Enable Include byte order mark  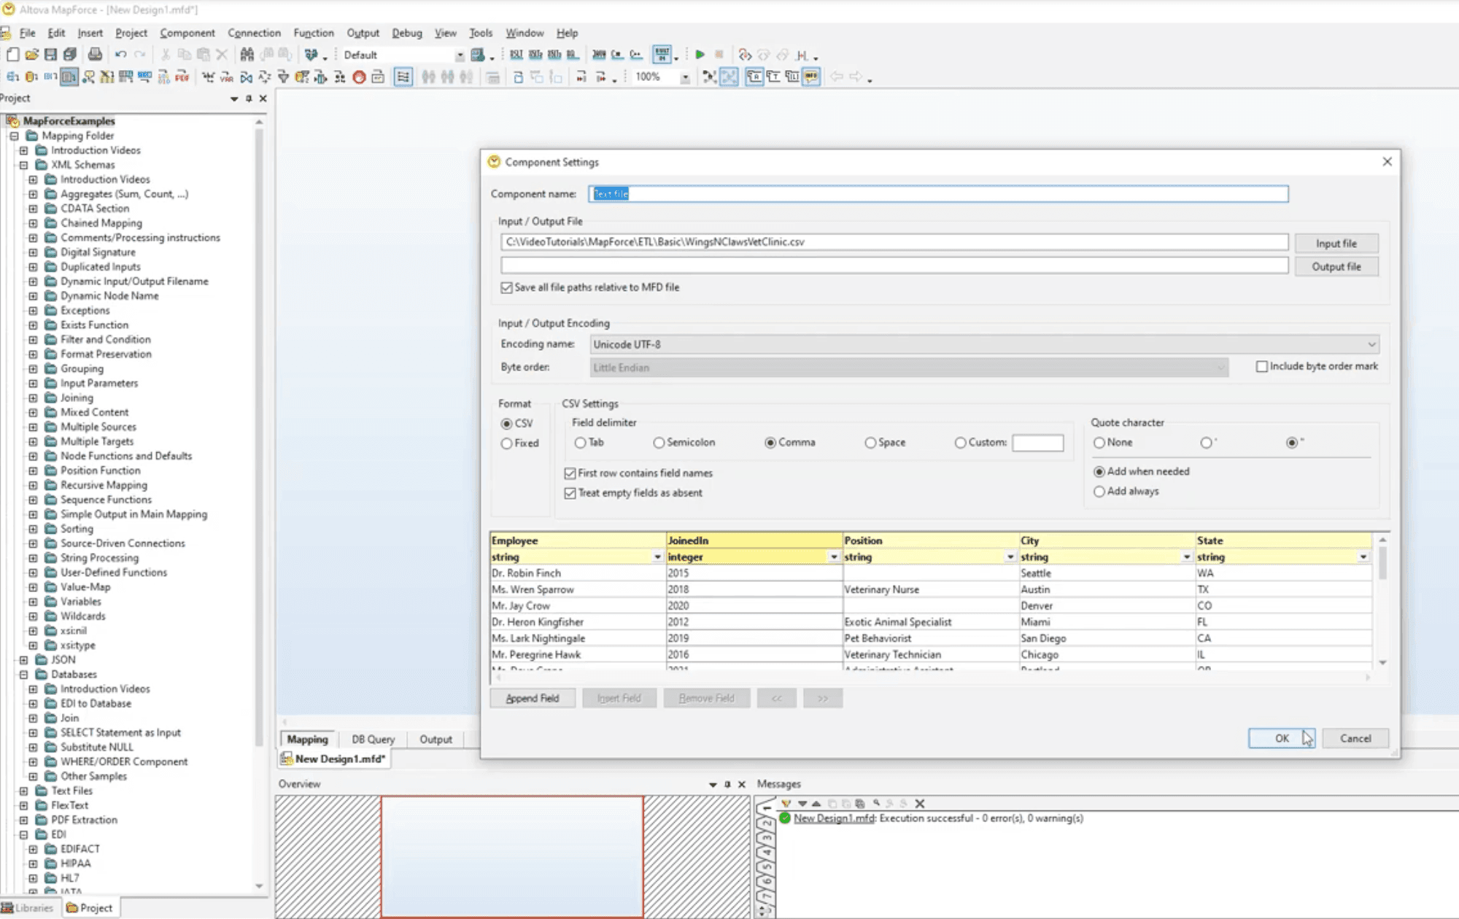[x=1261, y=367]
